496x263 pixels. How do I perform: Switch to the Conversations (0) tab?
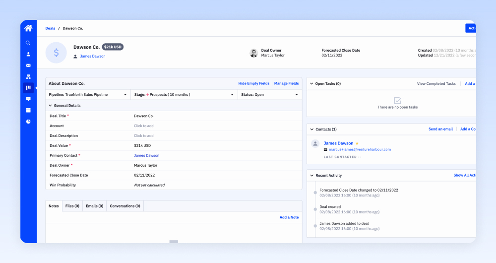[x=125, y=206]
